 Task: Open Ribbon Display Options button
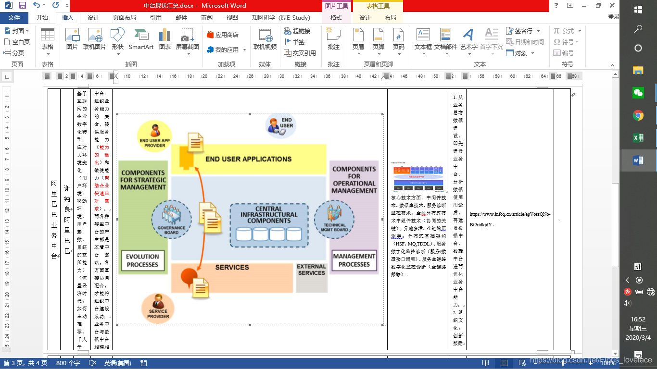coord(570,6)
